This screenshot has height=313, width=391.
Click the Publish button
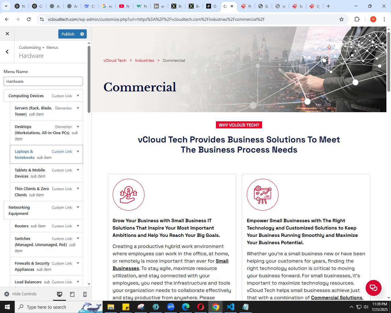tap(68, 34)
